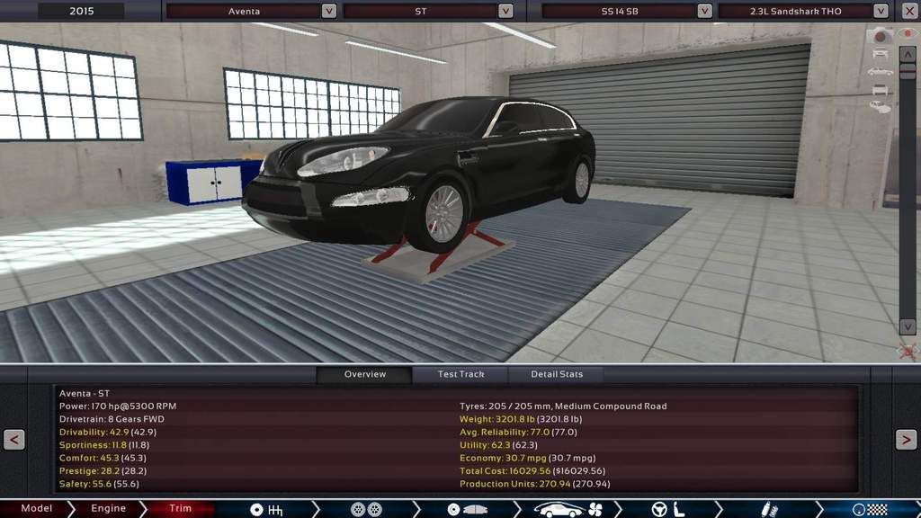Click the 'Tyres: 205 / 205 mm' line
921x518 pixels.
coord(563,406)
